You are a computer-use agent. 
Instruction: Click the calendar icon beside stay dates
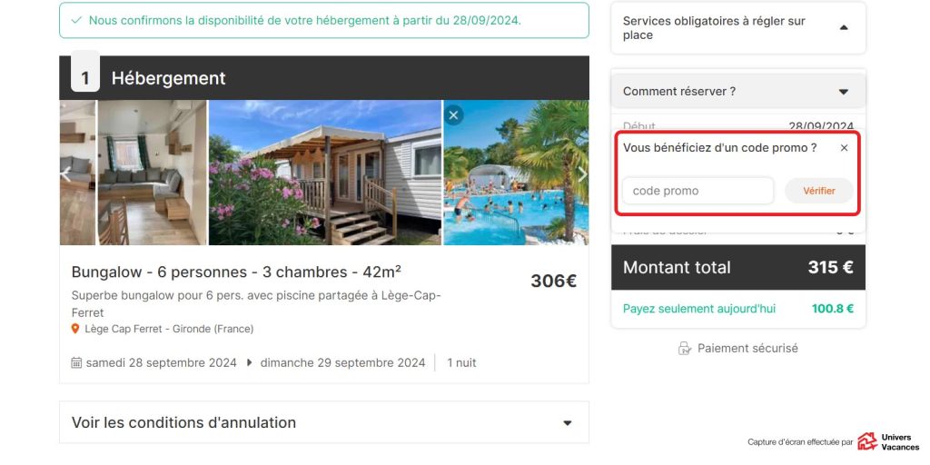coord(76,362)
